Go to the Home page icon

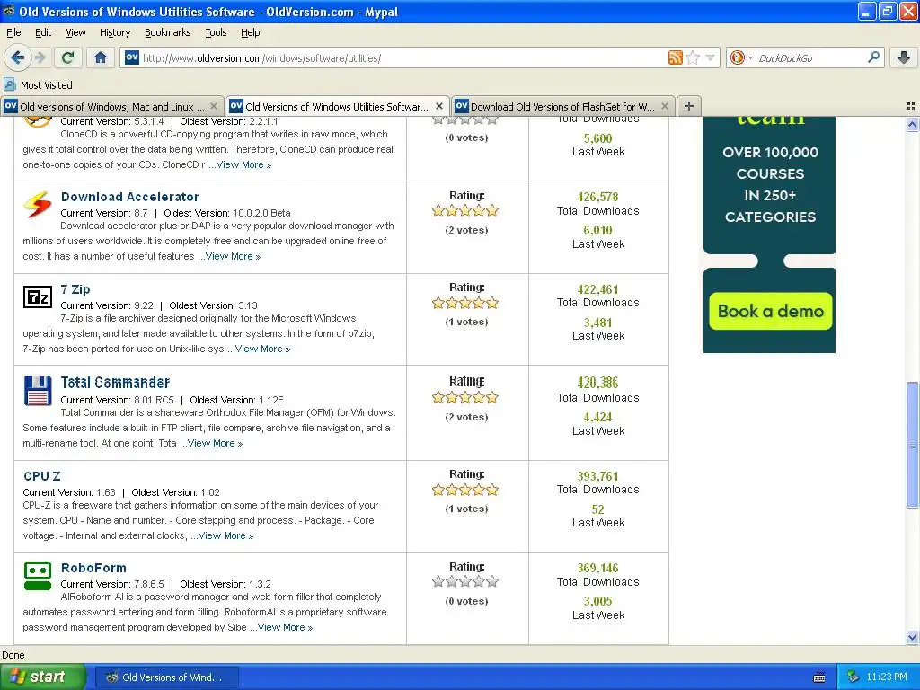[x=101, y=57]
